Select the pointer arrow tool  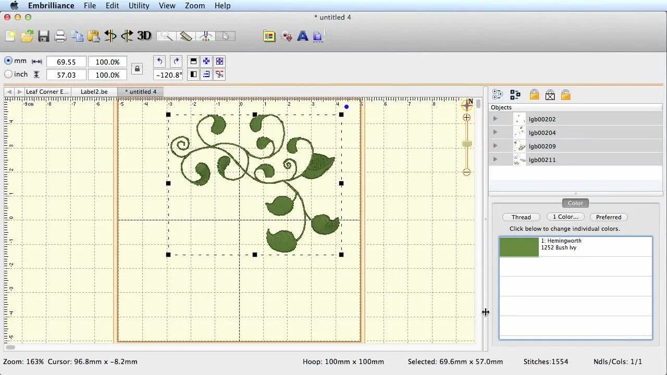[x=226, y=36]
